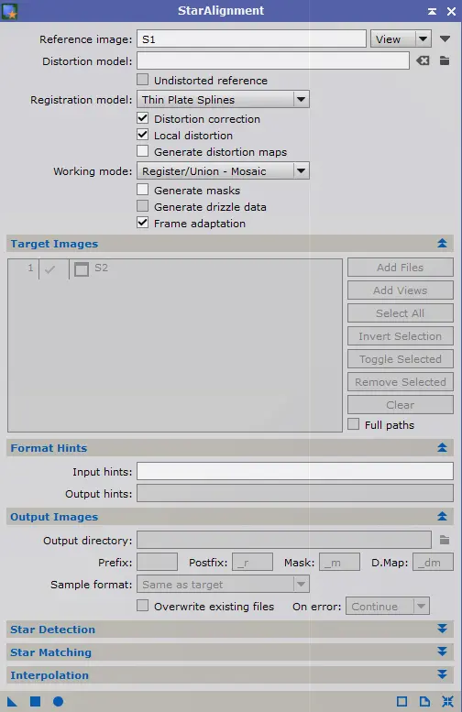Click the Postfix field showing _r
Viewport: 462px width, 712px height.
tap(253, 562)
